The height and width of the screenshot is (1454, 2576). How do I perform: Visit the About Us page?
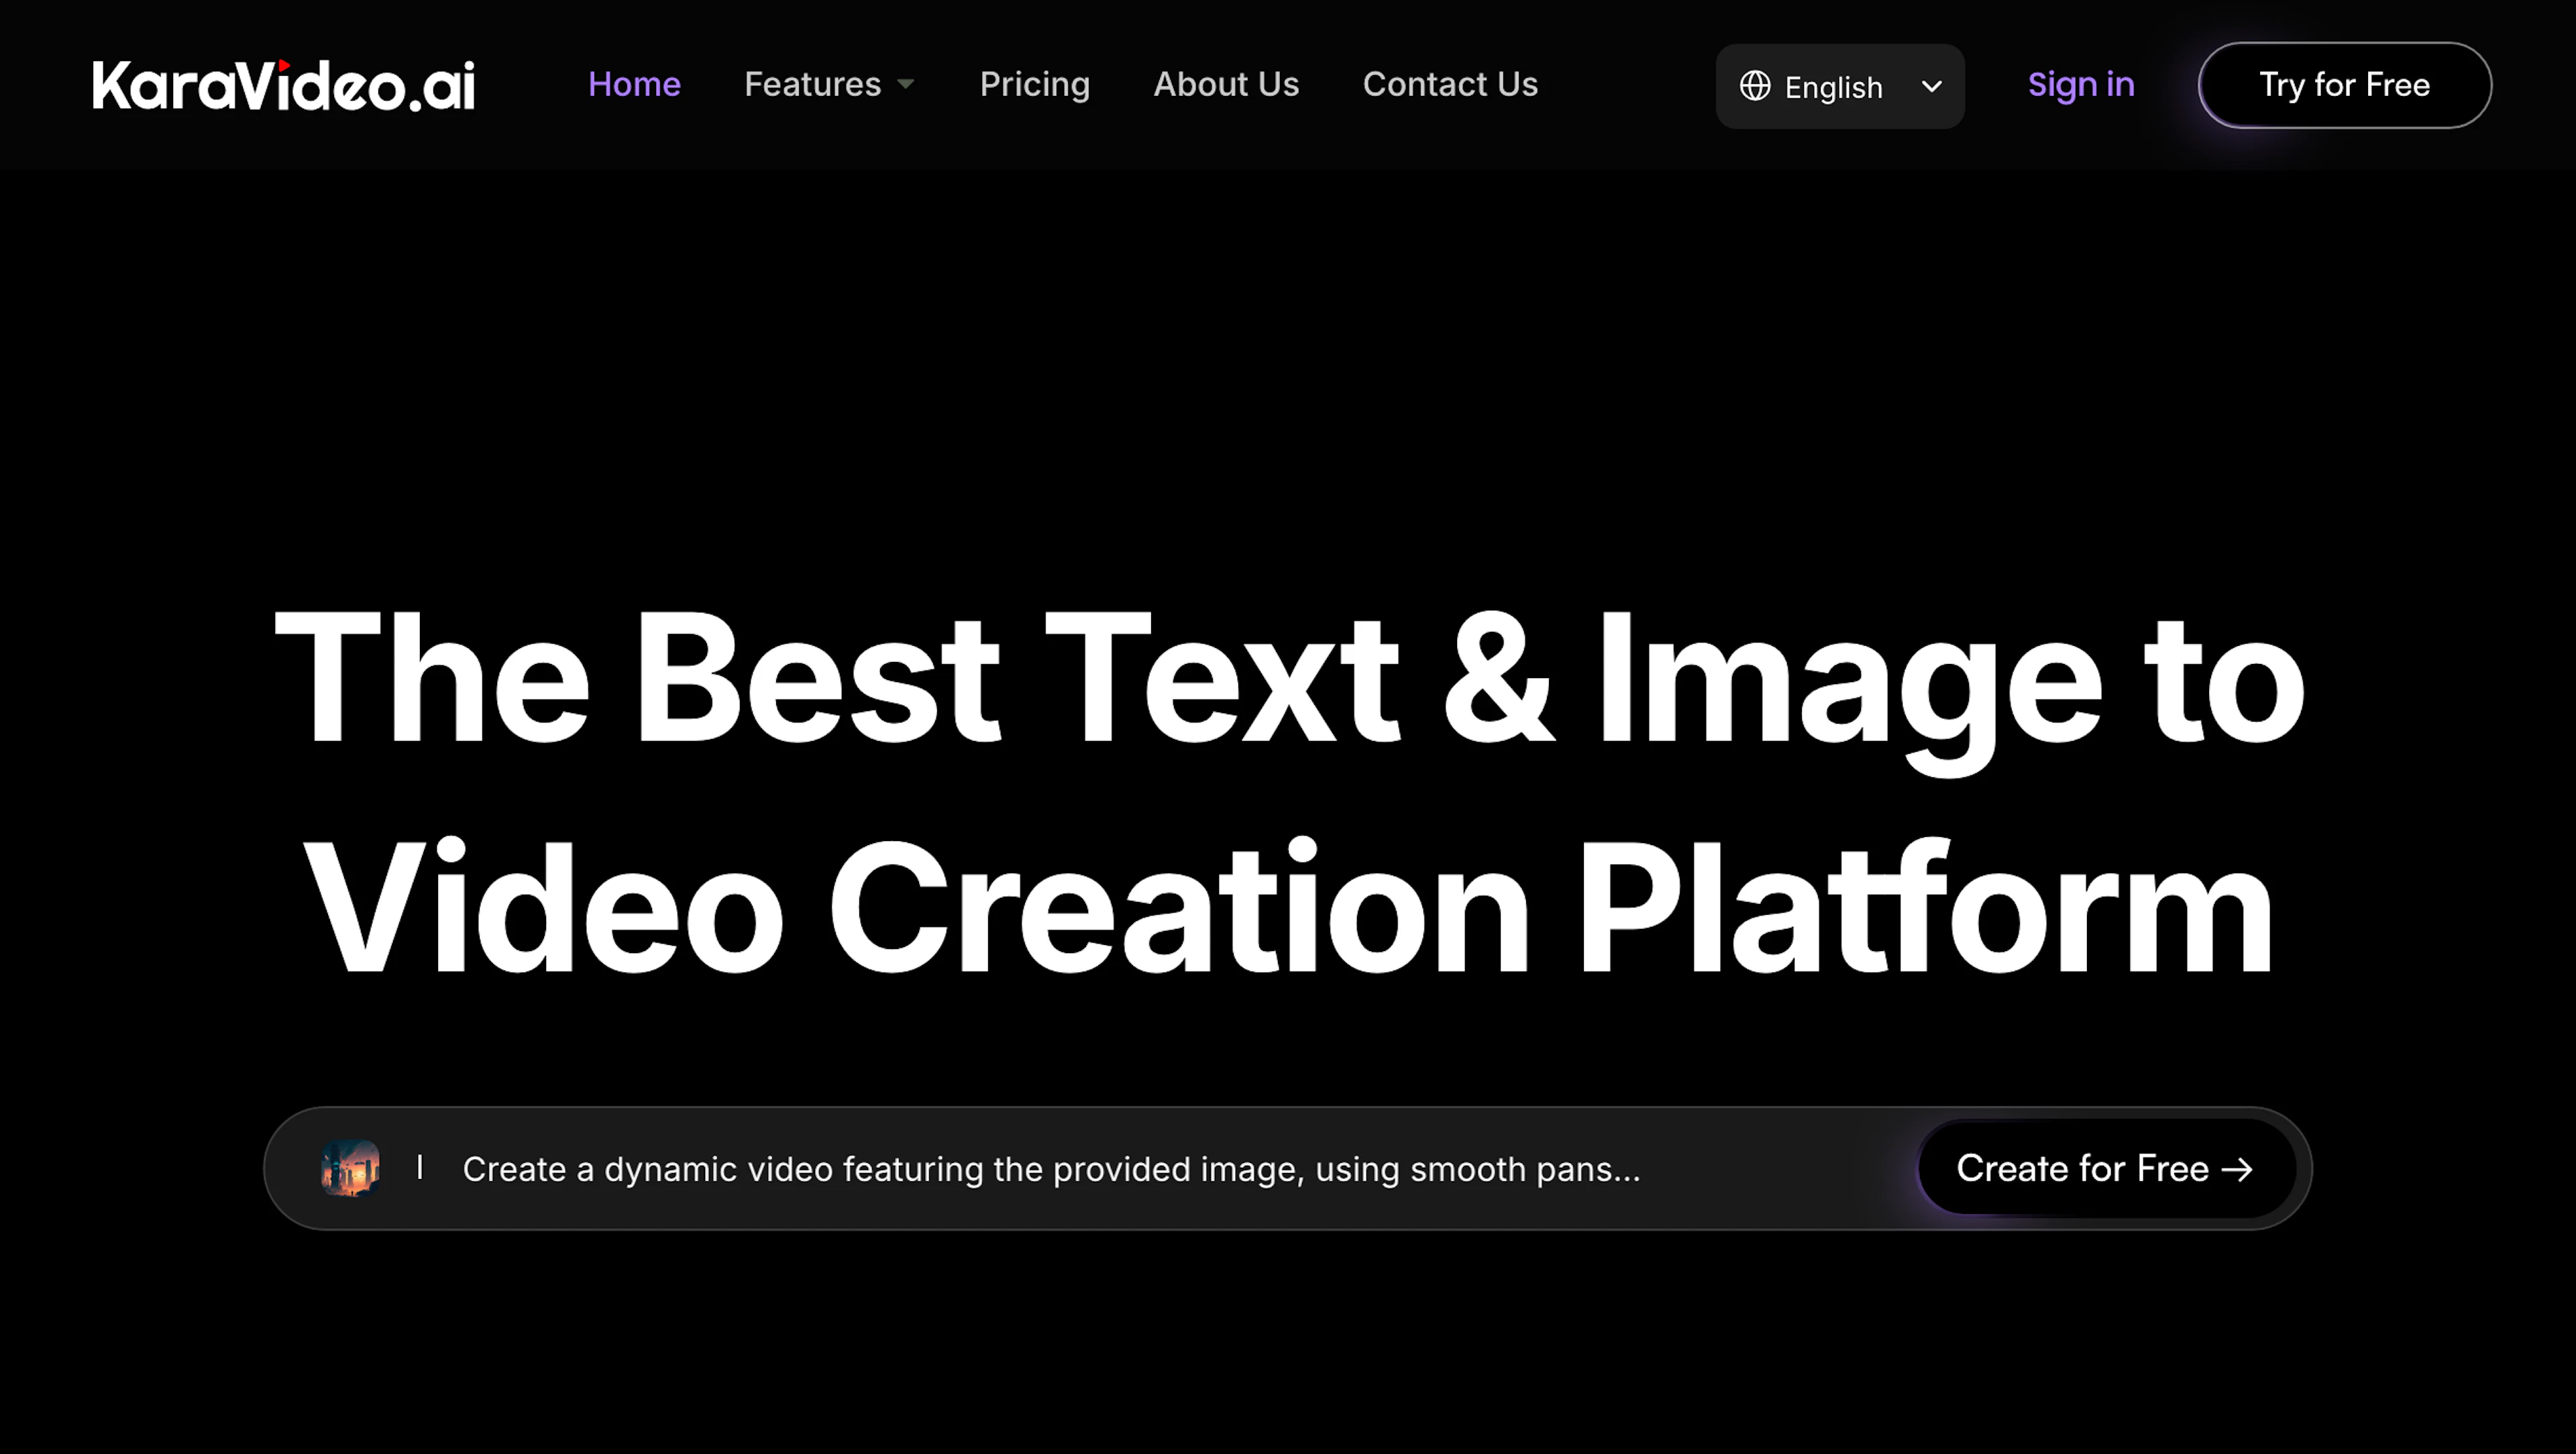pos(1226,84)
